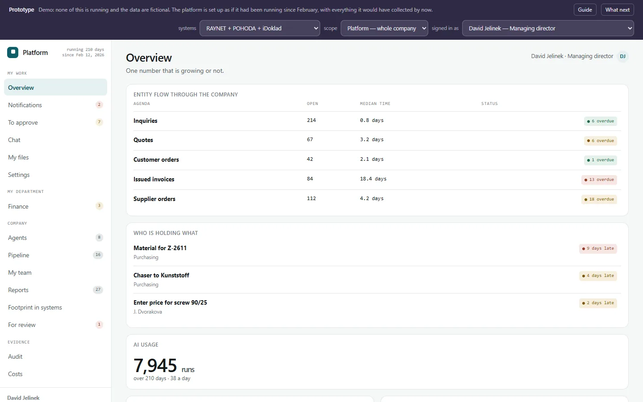This screenshot has height=402, width=643.
Task: Open the DJ user avatar badge
Action: tap(622, 56)
